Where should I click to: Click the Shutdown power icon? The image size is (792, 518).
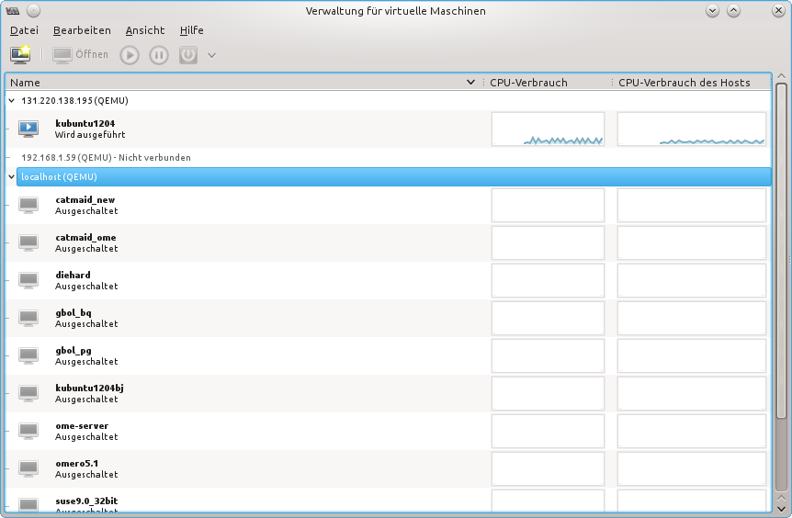click(x=187, y=55)
